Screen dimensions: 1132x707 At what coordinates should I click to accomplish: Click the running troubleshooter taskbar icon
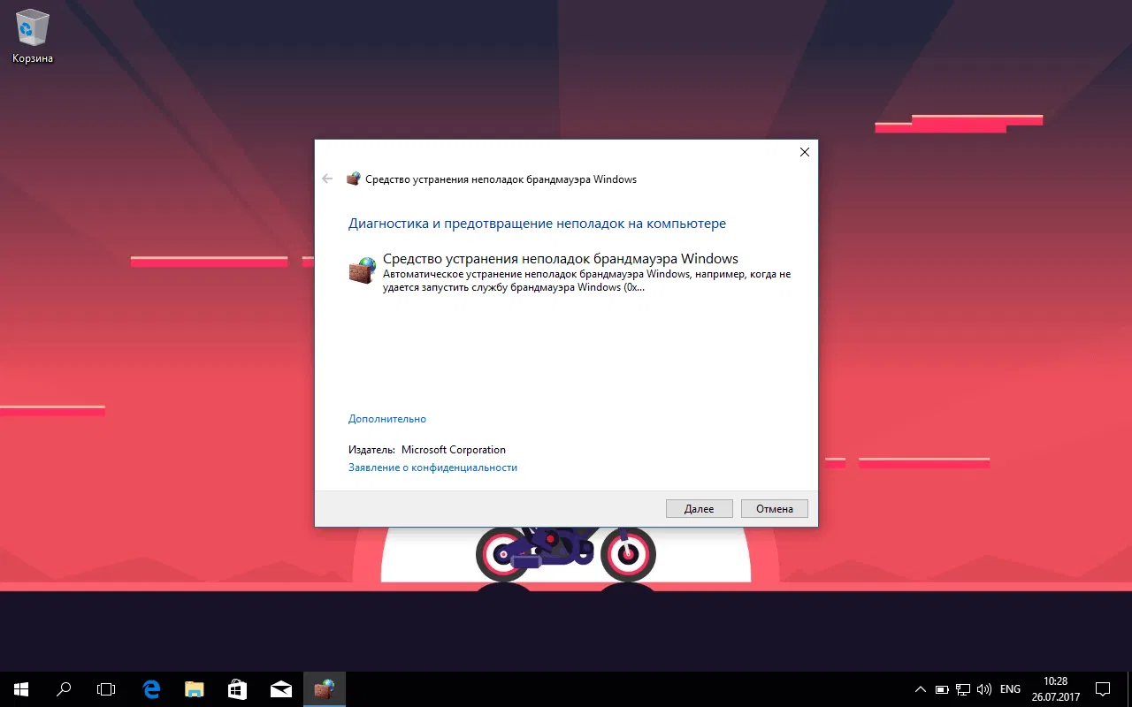click(x=324, y=688)
